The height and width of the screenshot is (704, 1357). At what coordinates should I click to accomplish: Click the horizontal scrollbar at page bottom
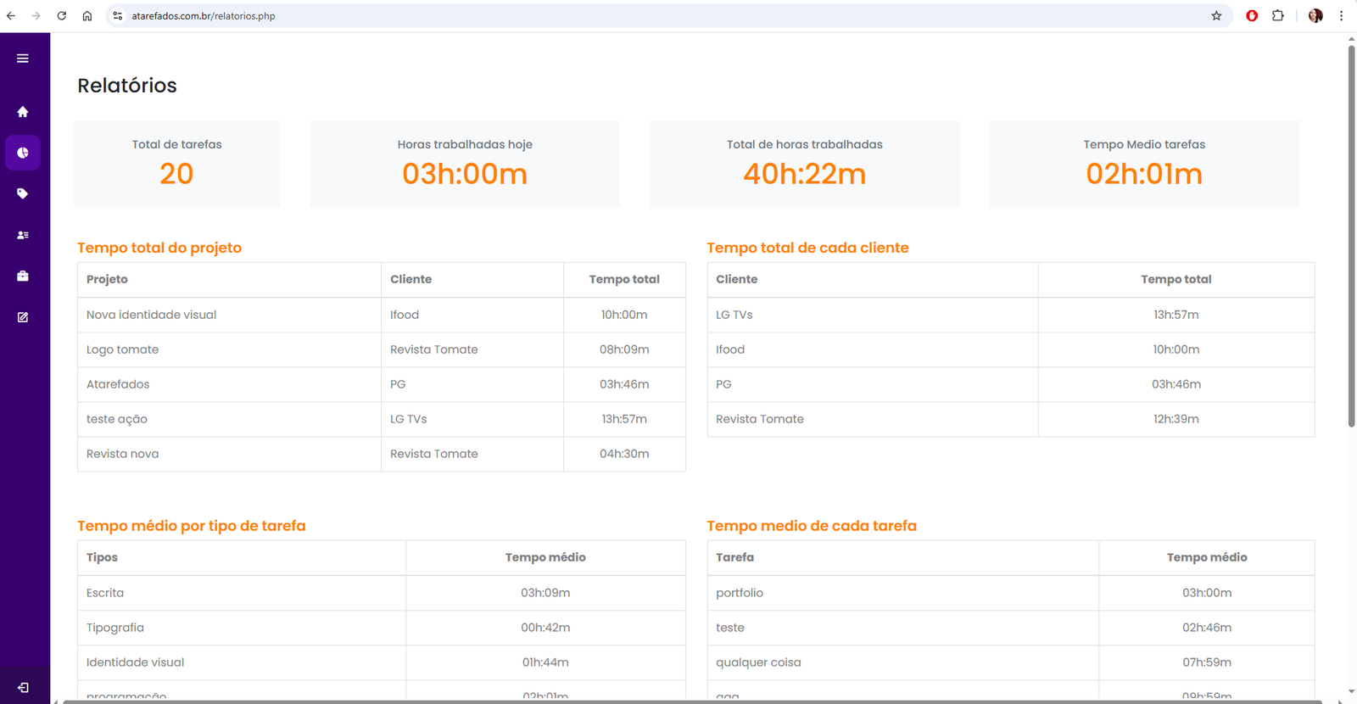point(678,701)
